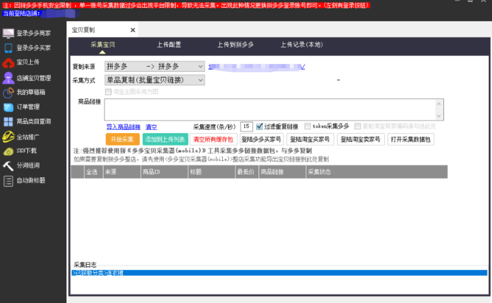Screen dimensions: 492x303
Task: Click the 导入商品链接 link
Action: [x=123, y=127]
